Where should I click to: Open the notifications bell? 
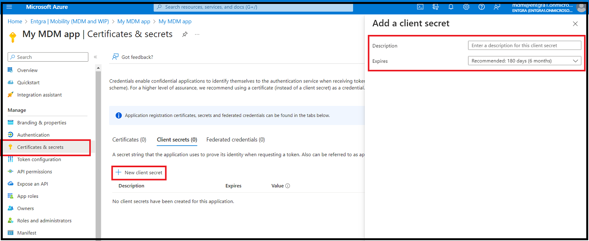tap(451, 7)
